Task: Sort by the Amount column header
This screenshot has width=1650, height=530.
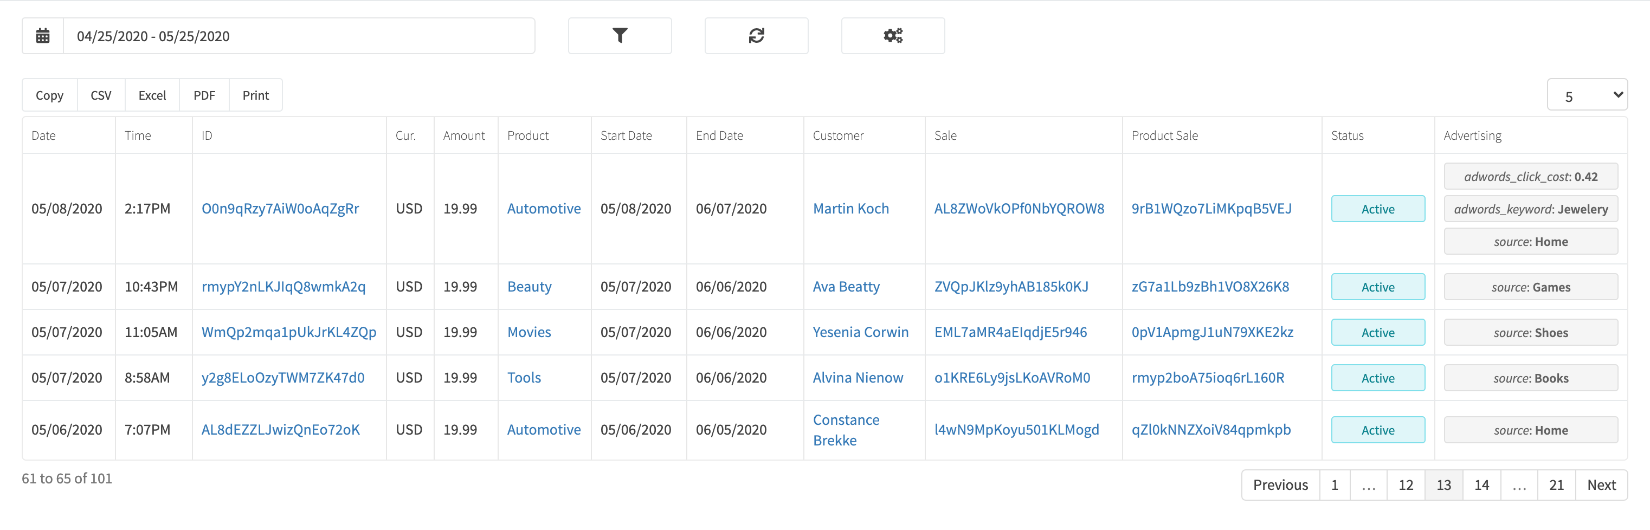Action: coord(466,135)
